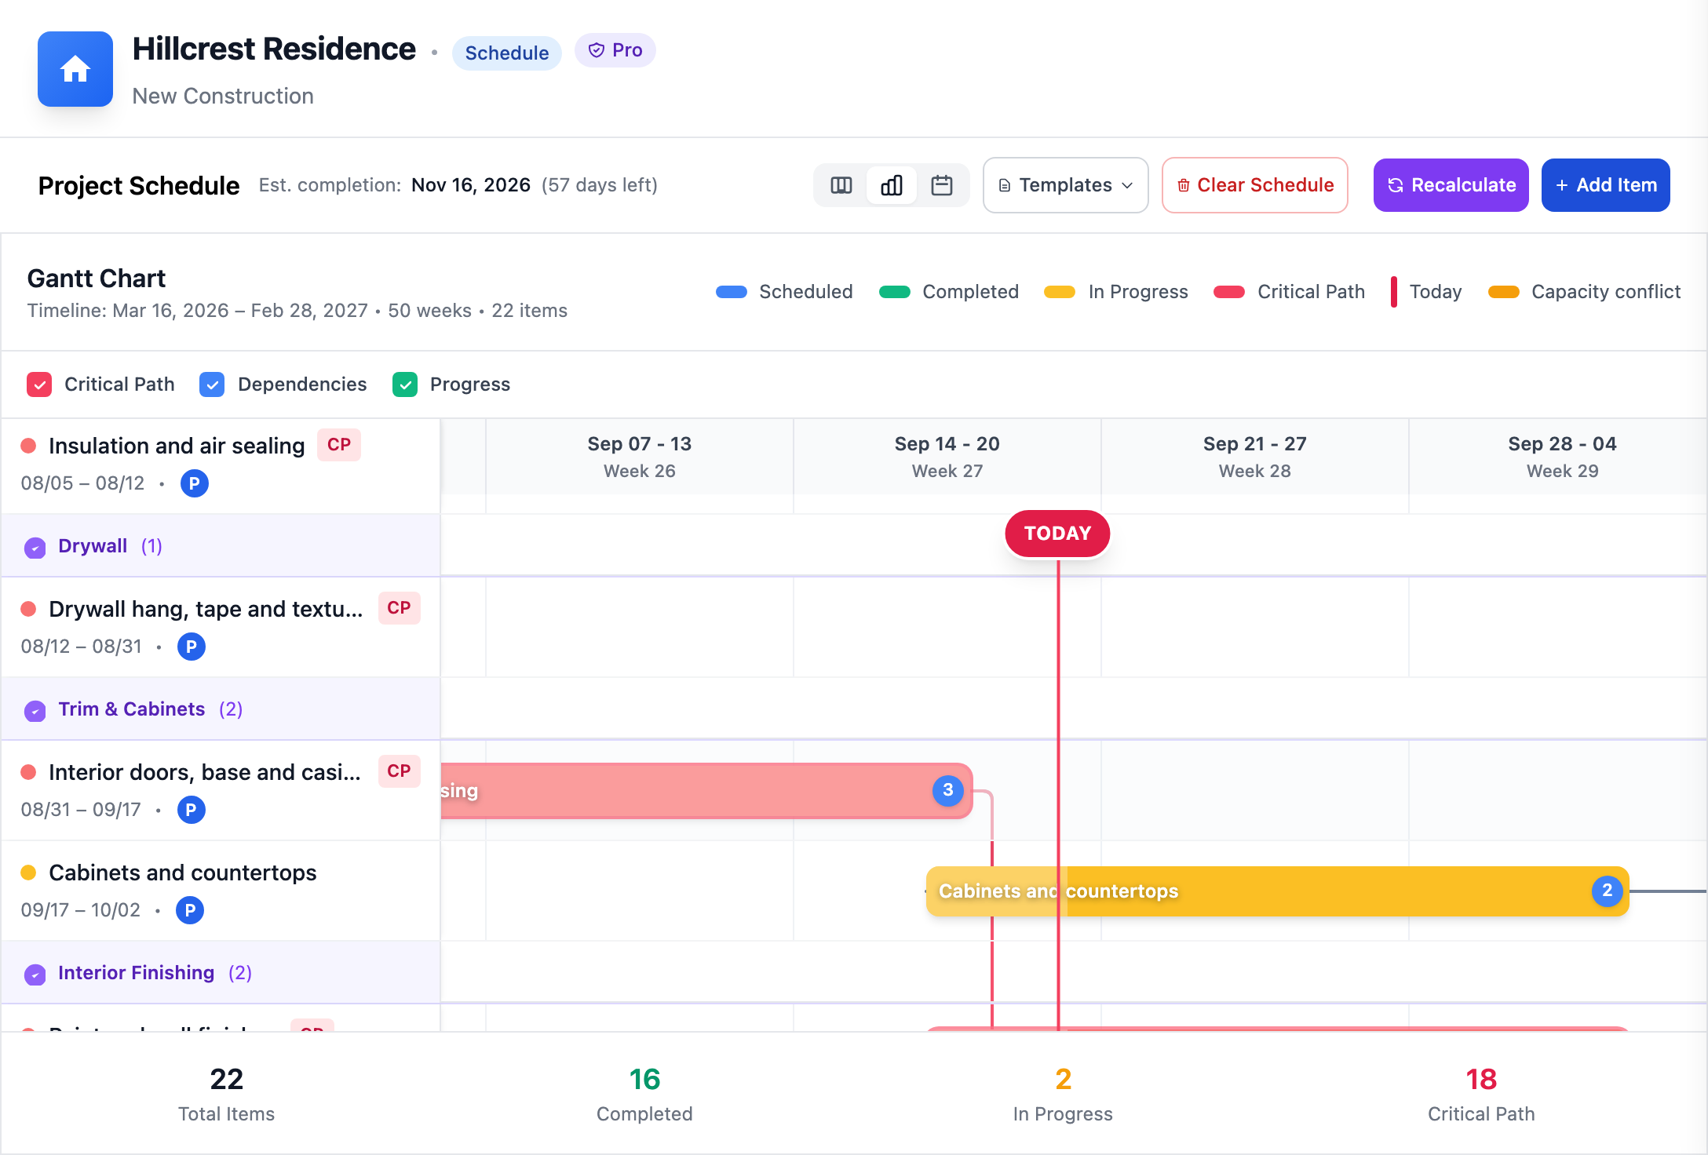Click the Cabinets and countertops progress bar

tap(1277, 891)
